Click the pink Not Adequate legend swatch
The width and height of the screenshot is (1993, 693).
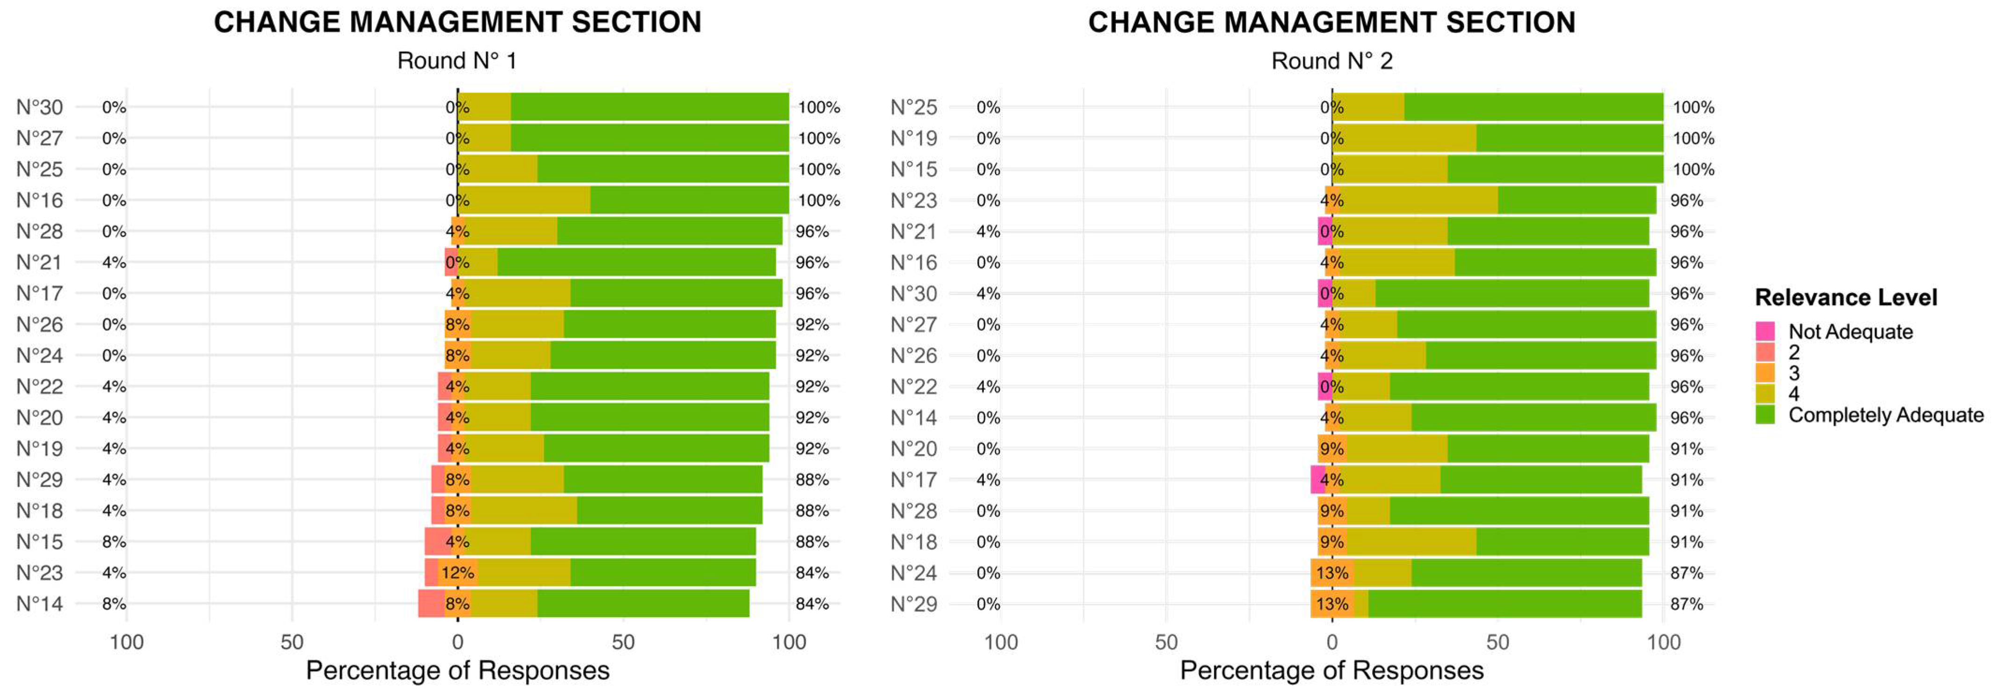(1765, 331)
